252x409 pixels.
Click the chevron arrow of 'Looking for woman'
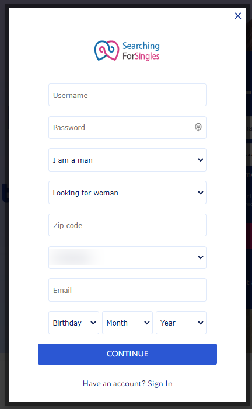pyautogui.click(x=200, y=193)
